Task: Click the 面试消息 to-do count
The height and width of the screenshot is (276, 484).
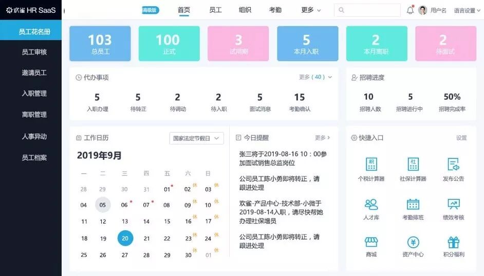Action: [260, 102]
